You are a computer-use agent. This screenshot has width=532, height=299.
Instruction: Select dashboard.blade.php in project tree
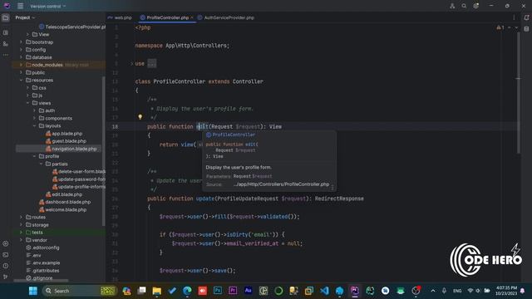(x=68, y=202)
